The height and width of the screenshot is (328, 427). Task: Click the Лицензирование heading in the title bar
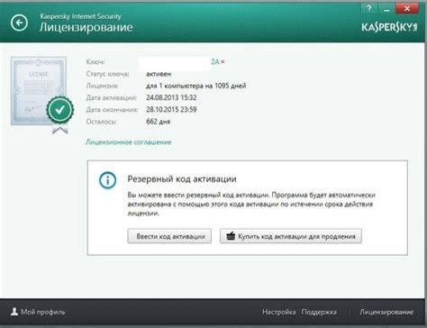[x=86, y=27]
